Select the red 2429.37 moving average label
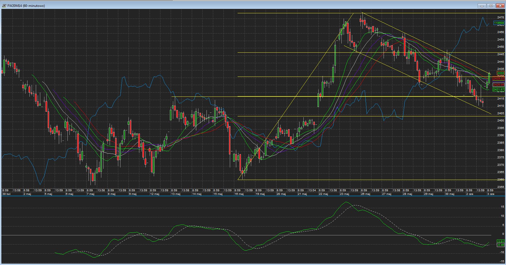Image resolution: width=506 pixels, height=265 pixels. tap(499, 79)
